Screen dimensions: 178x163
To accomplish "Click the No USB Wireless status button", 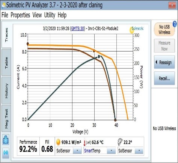I will pyautogui.click(x=164, y=29).
